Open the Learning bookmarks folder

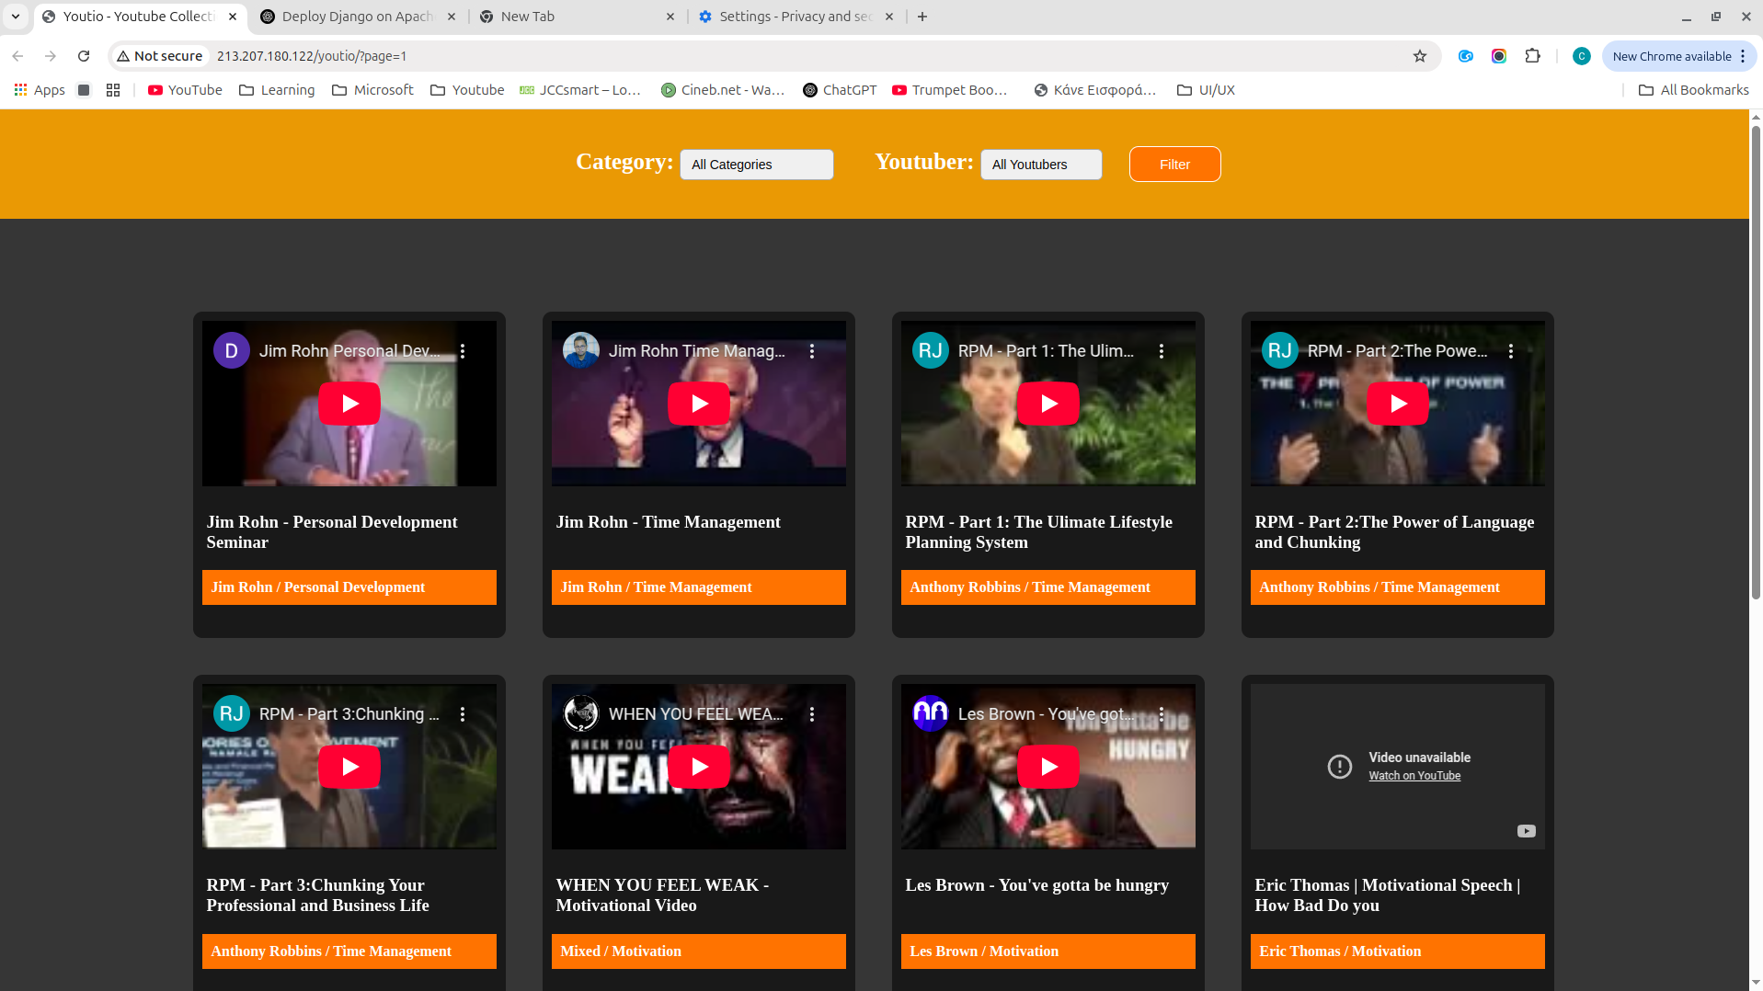[277, 90]
